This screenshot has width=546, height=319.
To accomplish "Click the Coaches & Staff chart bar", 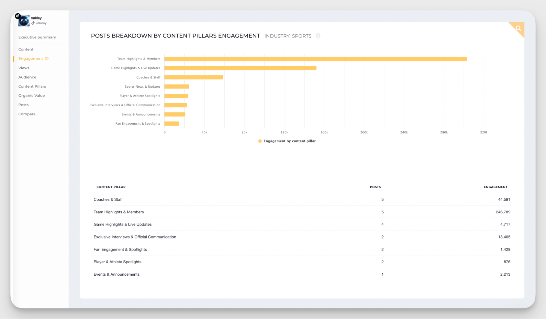I will [x=194, y=77].
